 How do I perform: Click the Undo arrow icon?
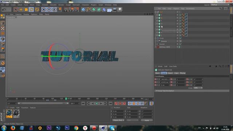[x=4, y=9]
